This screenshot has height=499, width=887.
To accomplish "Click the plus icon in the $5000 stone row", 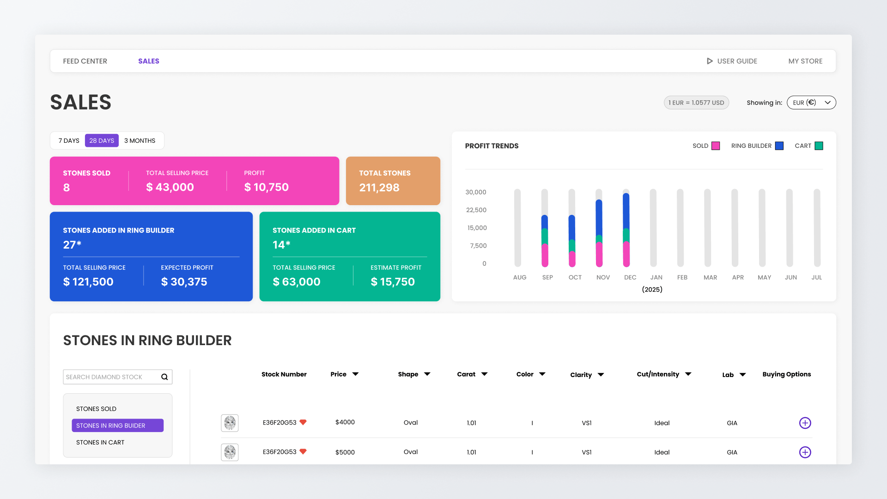I will [x=805, y=452].
